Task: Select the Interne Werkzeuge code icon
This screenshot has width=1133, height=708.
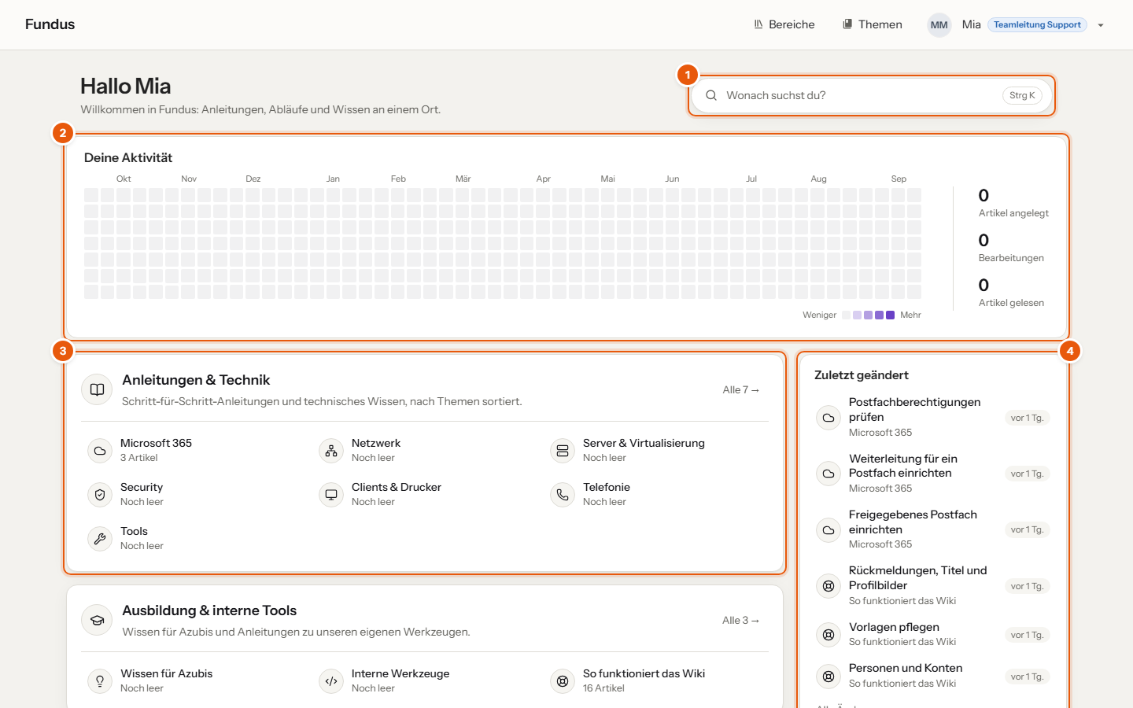Action: point(331,681)
